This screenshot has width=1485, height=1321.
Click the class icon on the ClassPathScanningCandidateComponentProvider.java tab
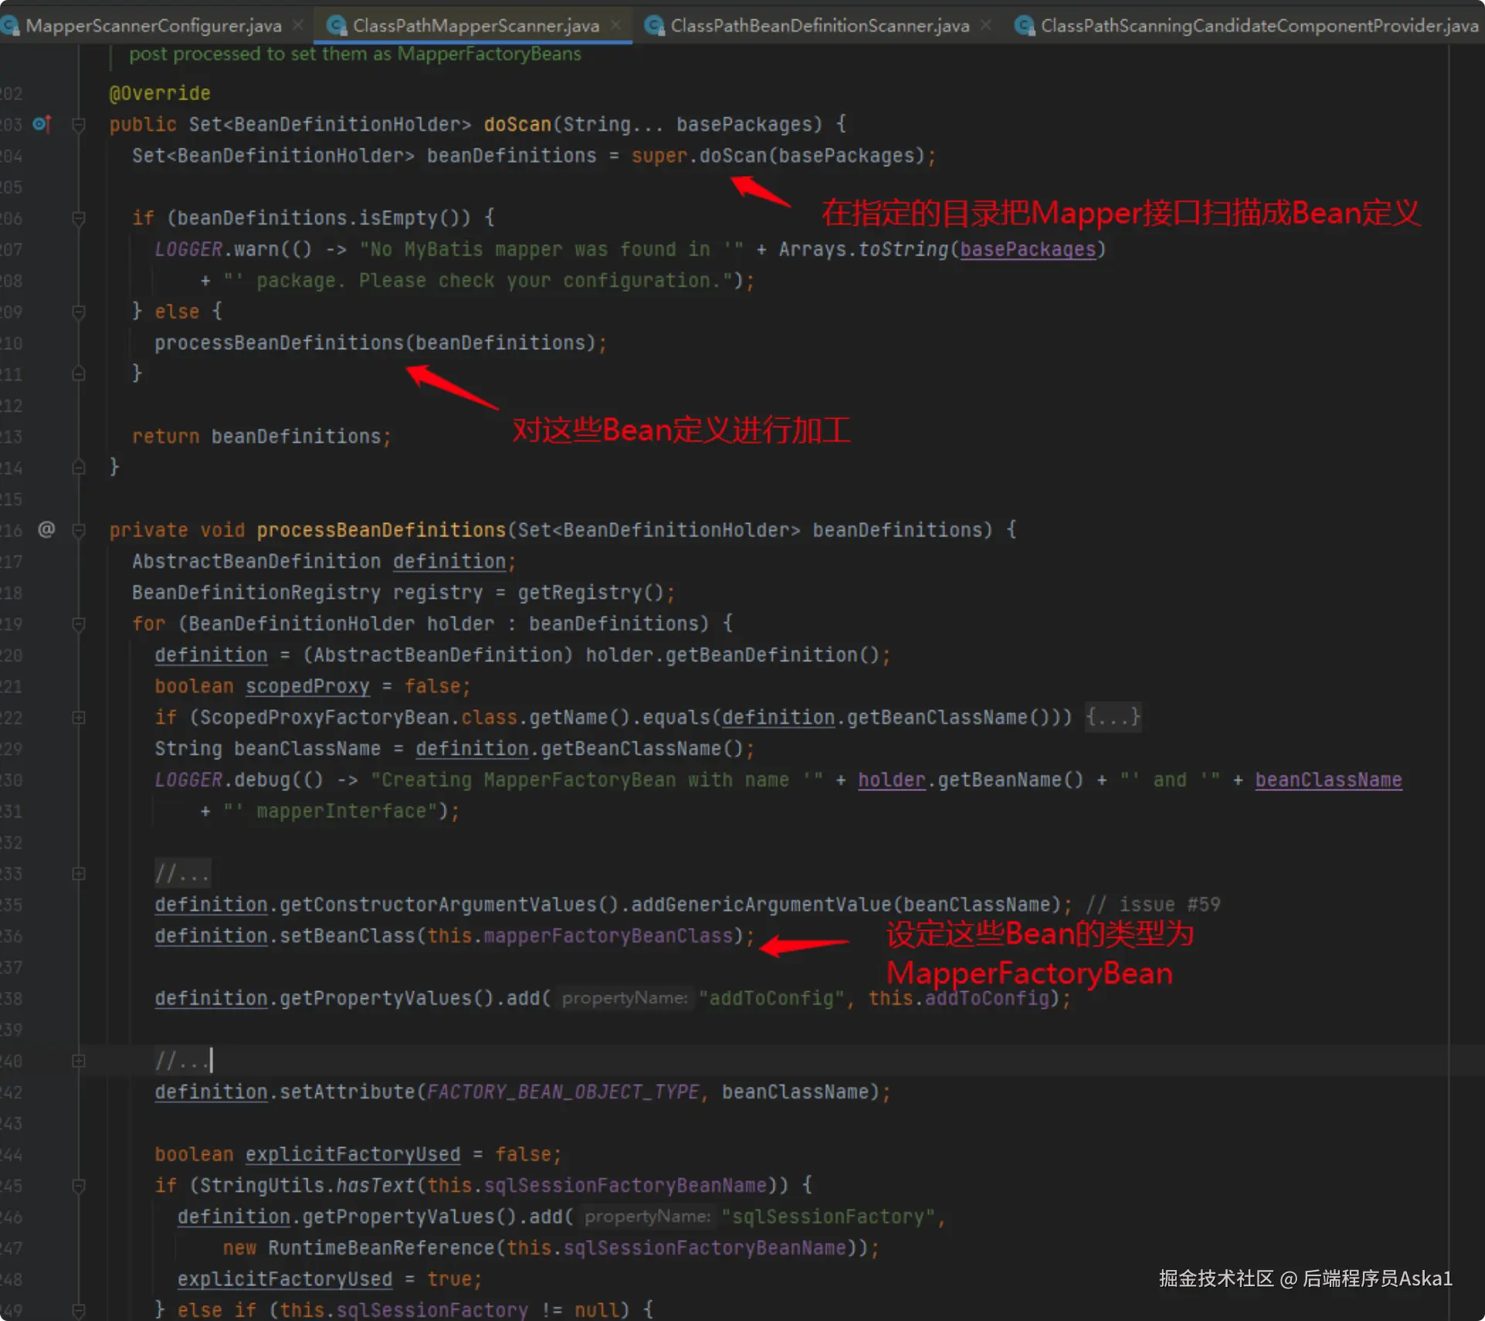click(x=1024, y=25)
